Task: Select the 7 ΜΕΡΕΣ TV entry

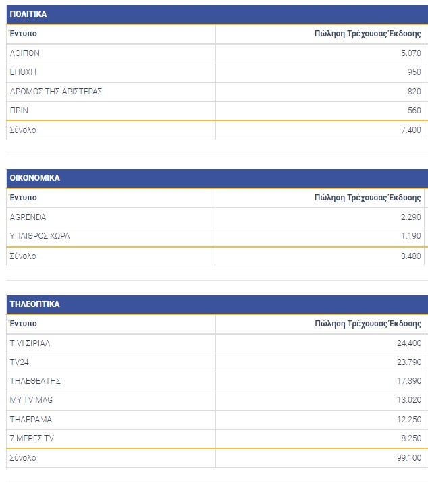Action: 32,438
